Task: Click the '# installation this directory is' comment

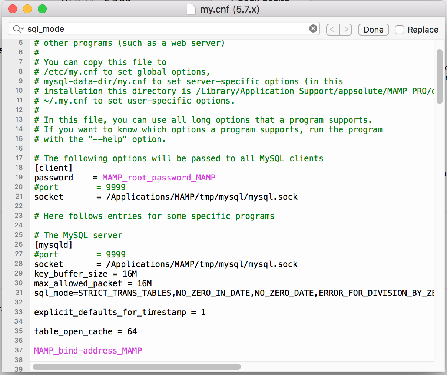Action: click(x=234, y=91)
